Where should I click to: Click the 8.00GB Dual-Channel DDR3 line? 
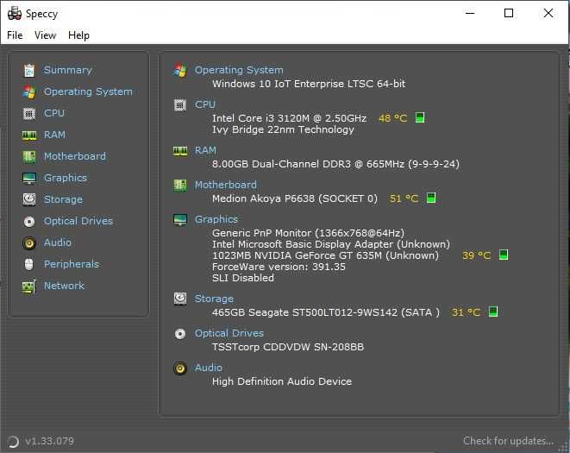335,164
